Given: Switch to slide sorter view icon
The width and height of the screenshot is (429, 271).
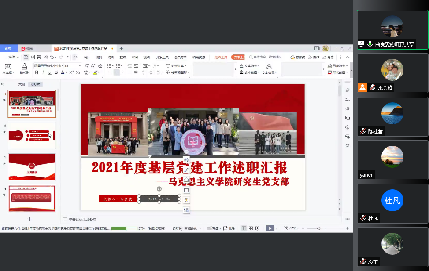Looking at the screenshot, I should pyautogui.click(x=251, y=228).
